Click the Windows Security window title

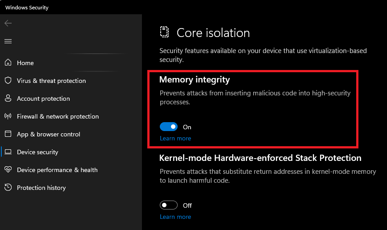click(27, 8)
